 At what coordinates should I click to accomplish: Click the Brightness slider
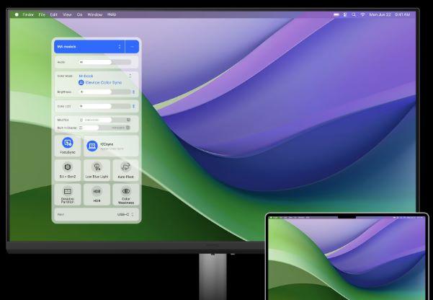(x=105, y=92)
